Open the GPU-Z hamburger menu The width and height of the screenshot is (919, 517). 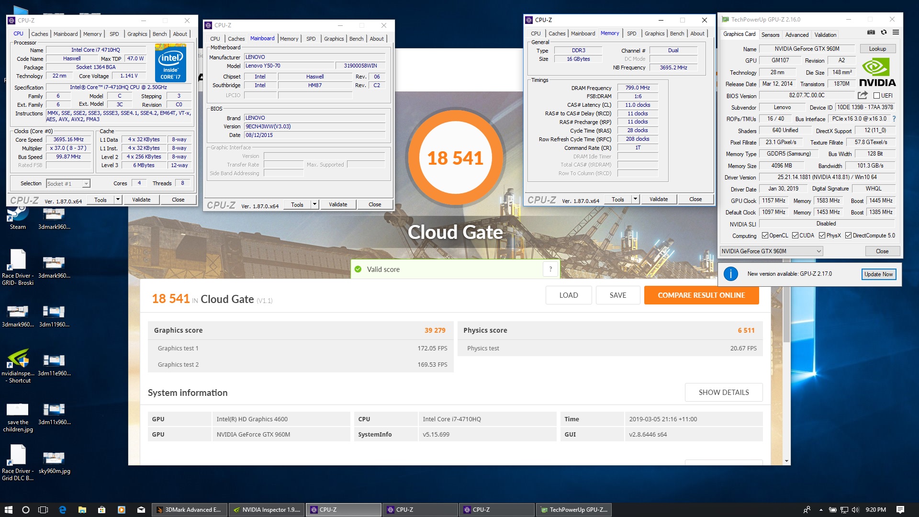(x=896, y=33)
